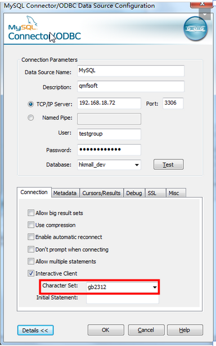Click the TCP/IP Server address field

[x=109, y=104]
